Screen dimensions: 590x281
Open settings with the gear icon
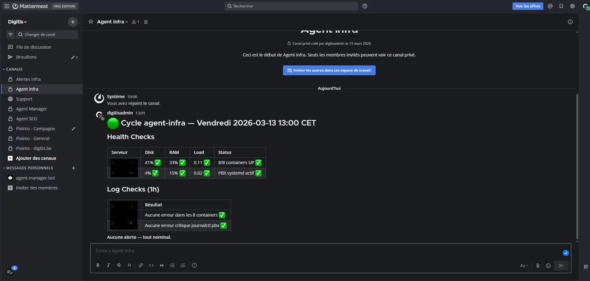[573, 6]
